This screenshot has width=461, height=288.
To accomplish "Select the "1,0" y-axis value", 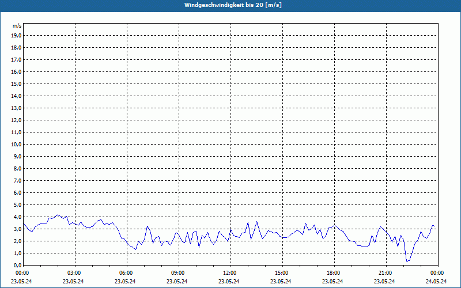I will coord(17,253).
